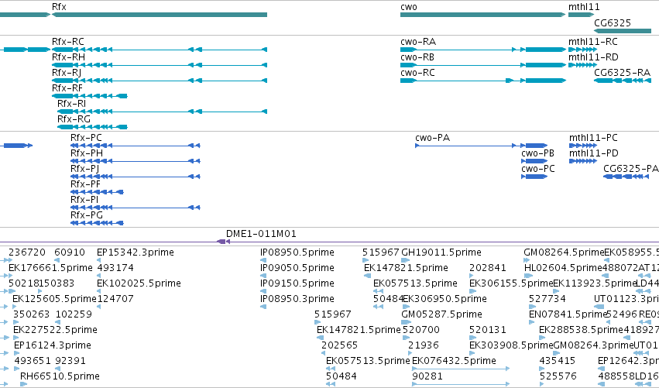Click the EK306950.5prime EST label

pos(444,299)
